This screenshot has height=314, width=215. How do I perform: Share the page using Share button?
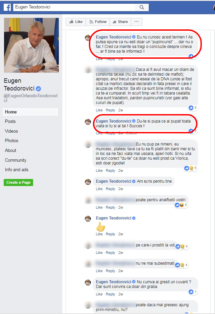[120, 22]
